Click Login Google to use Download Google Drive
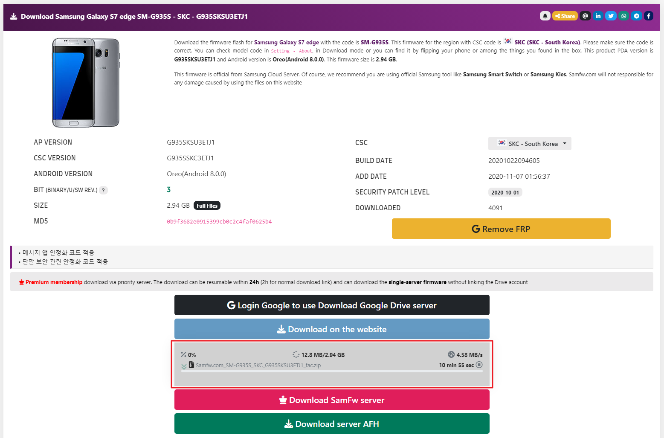This screenshot has height=438, width=664. pyautogui.click(x=332, y=305)
